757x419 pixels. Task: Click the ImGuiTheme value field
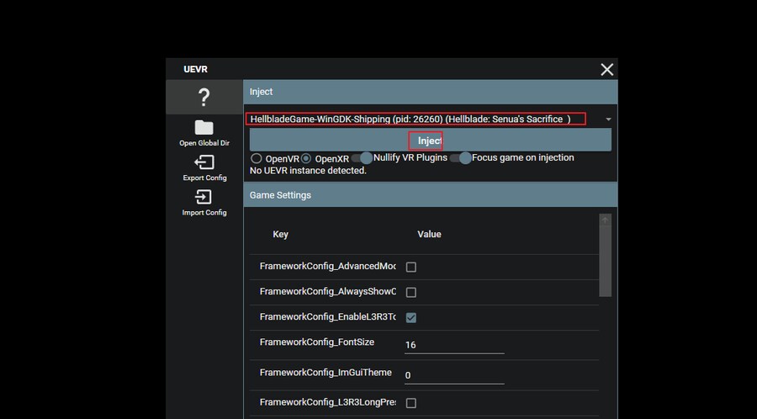pyautogui.click(x=453, y=374)
